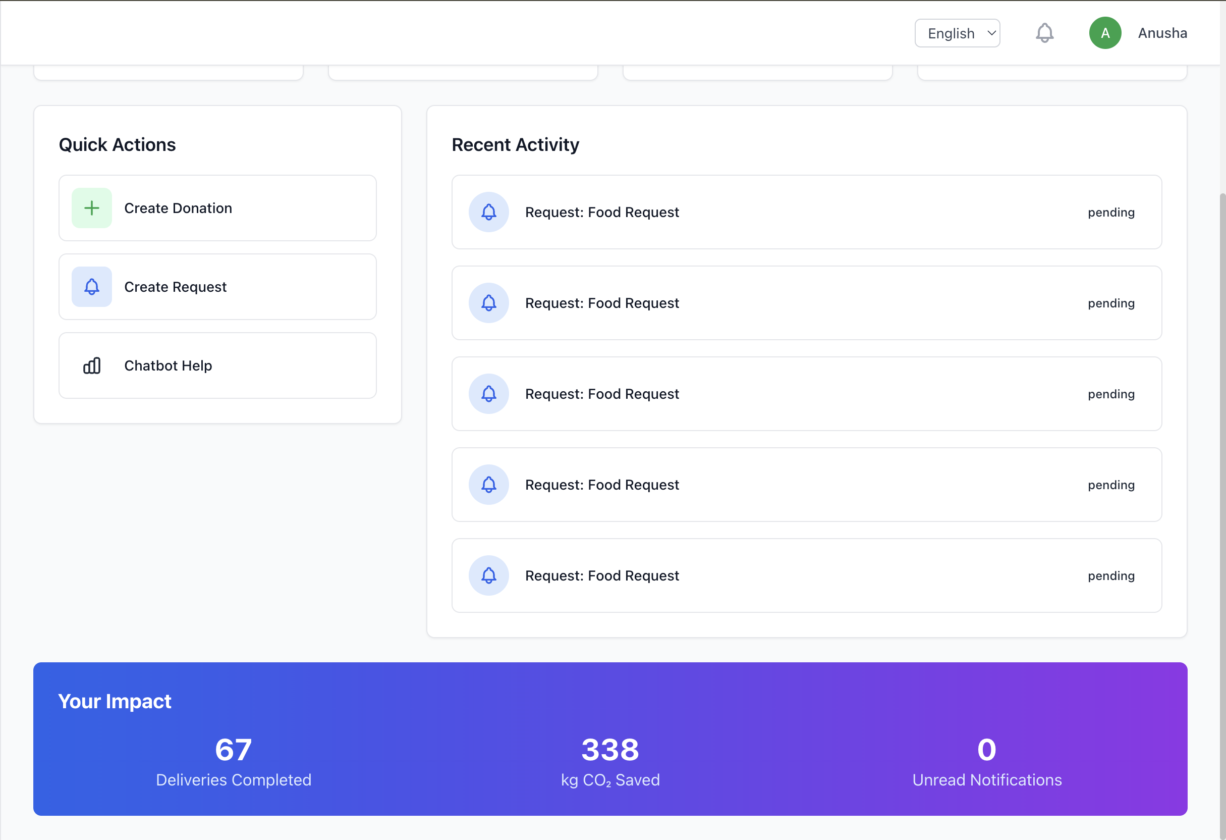1226x840 pixels.
Task: Click the Create Request quick action
Action: 217,287
